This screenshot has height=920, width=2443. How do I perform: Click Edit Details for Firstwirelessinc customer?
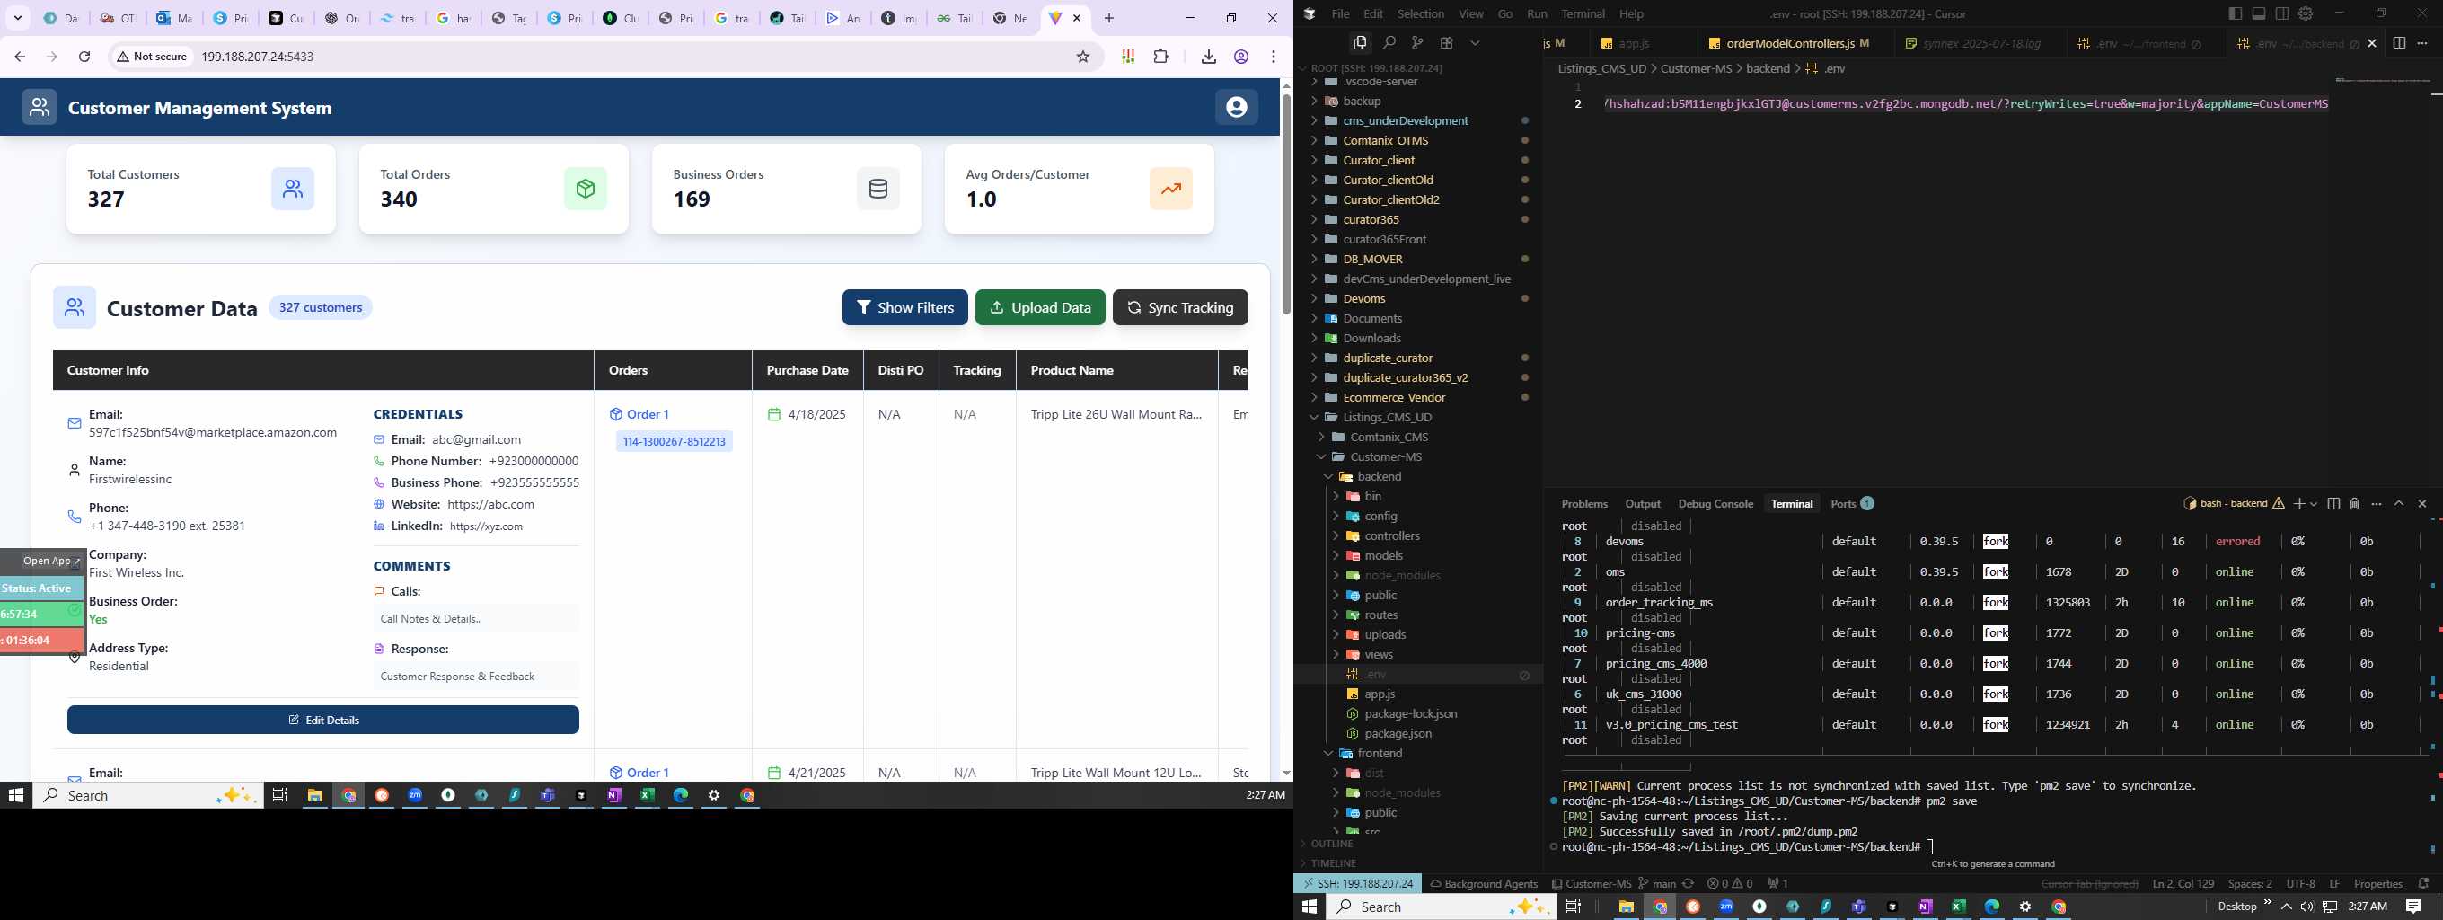(x=323, y=720)
